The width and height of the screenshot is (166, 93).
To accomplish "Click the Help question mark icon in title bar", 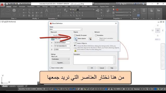I will (x=143, y=4).
